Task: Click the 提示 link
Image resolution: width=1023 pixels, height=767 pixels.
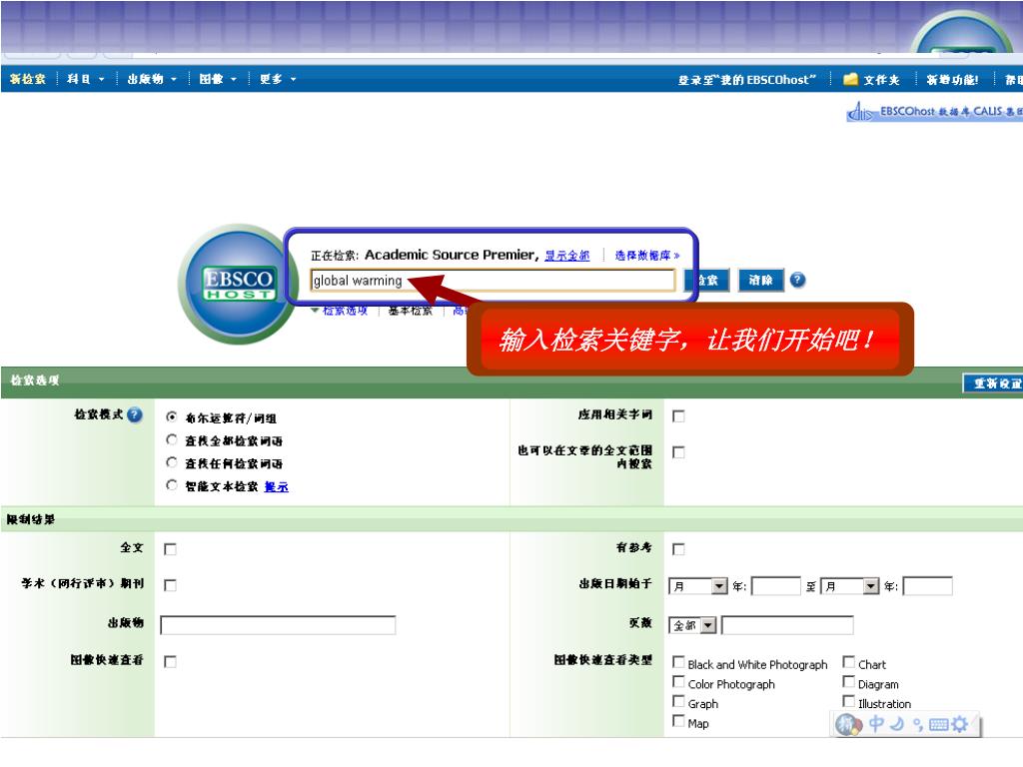Action: click(276, 486)
